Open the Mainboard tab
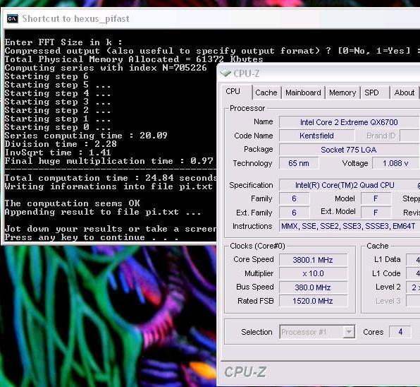This screenshot has width=420, height=387. (x=303, y=93)
